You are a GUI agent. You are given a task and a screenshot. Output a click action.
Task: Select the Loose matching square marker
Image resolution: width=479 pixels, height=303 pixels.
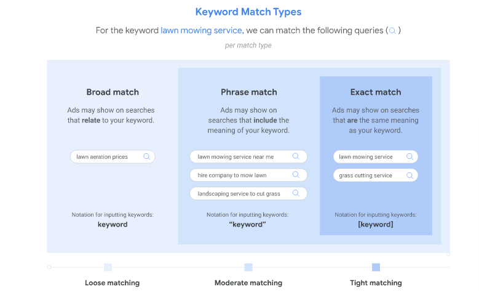tap(108, 267)
